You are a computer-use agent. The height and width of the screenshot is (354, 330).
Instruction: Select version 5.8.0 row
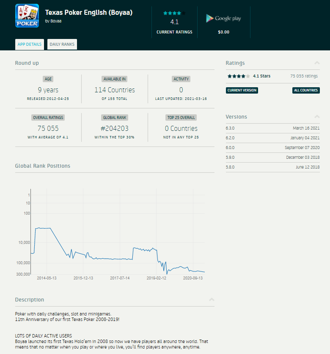pos(273,167)
